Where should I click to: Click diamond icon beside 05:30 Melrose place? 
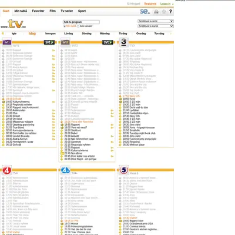coord(120,145)
